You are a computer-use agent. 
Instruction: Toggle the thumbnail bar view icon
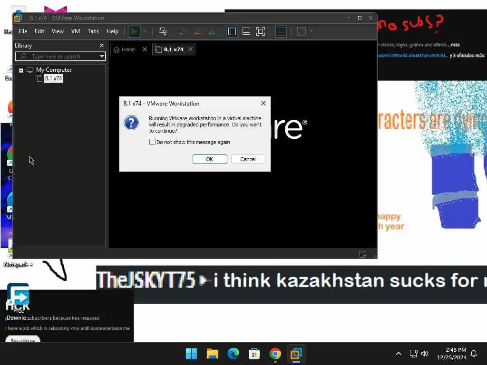click(x=246, y=31)
